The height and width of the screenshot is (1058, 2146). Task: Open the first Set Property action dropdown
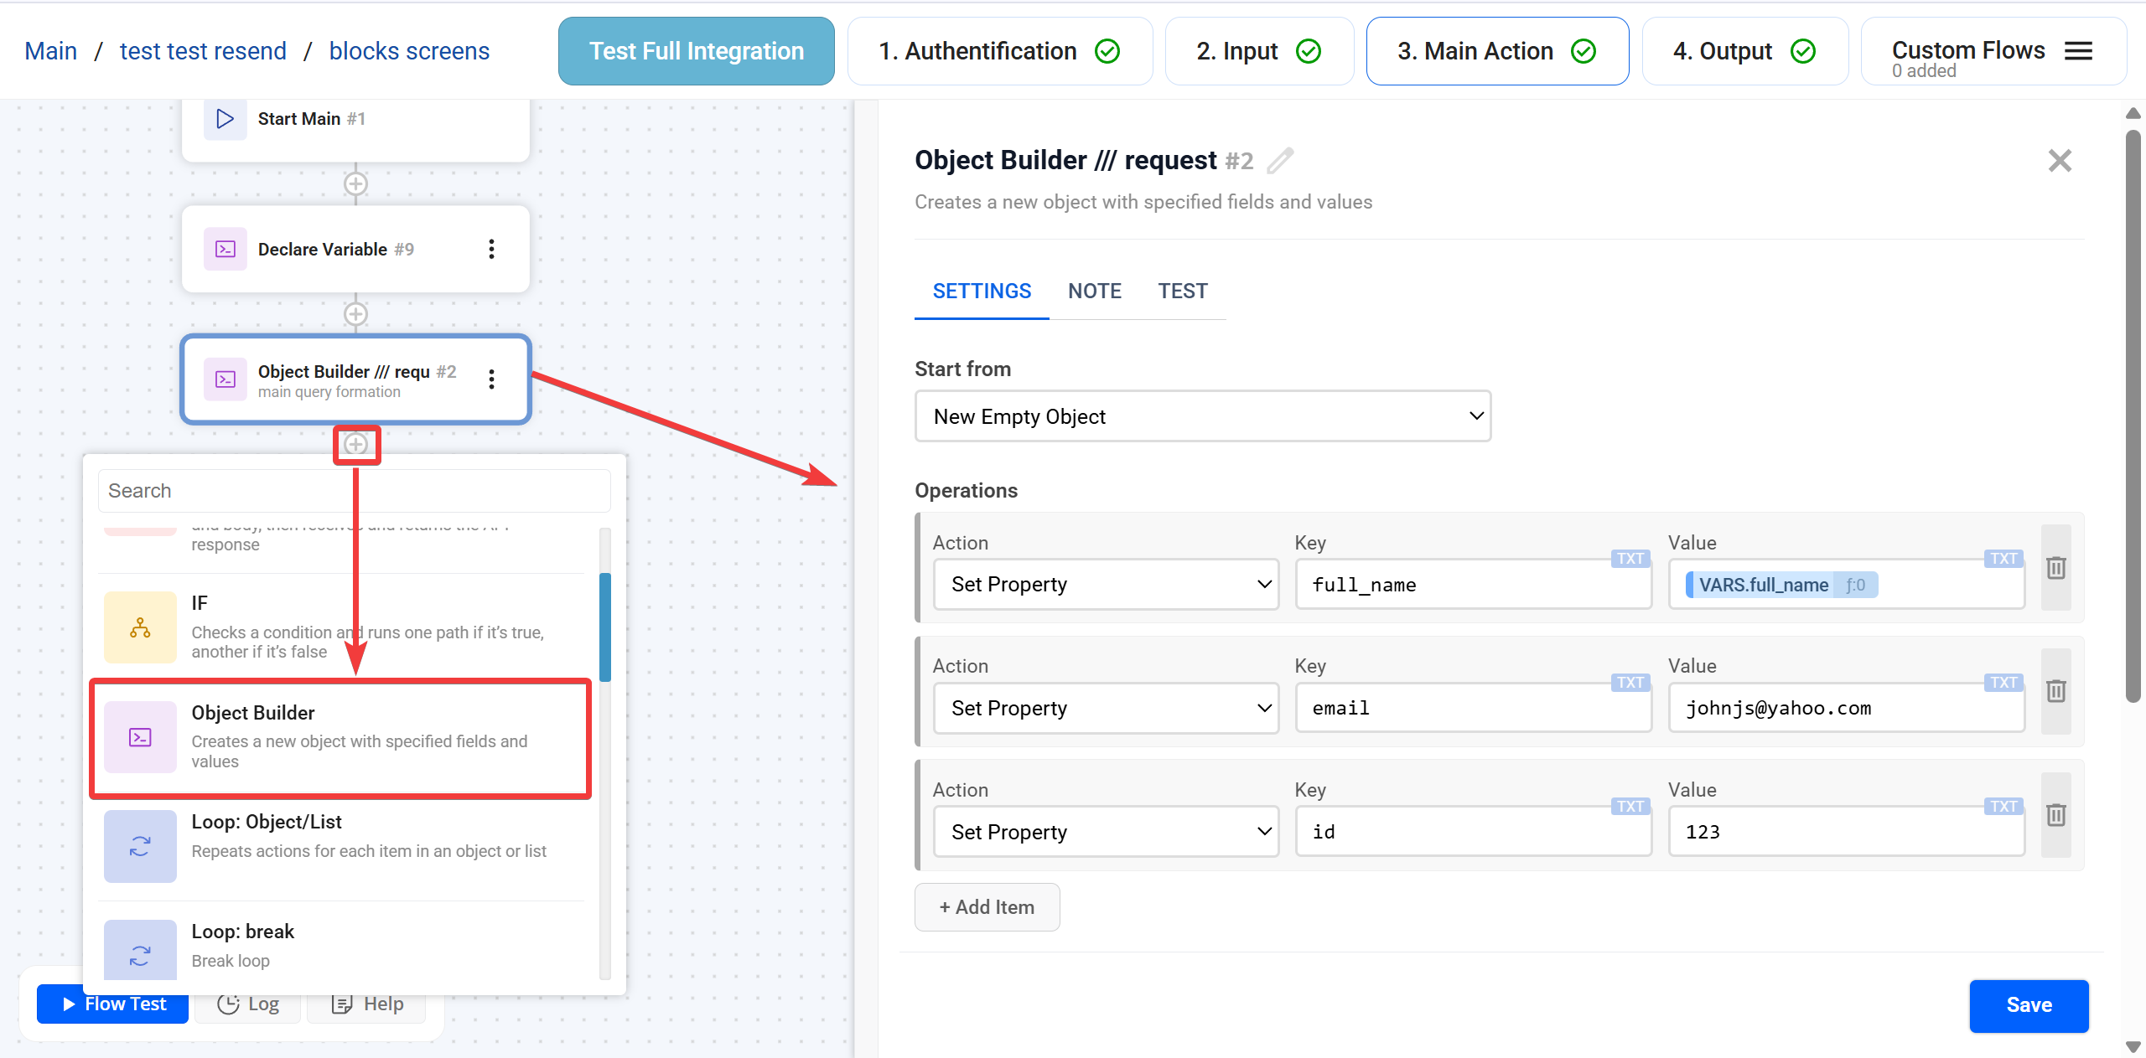click(1105, 584)
